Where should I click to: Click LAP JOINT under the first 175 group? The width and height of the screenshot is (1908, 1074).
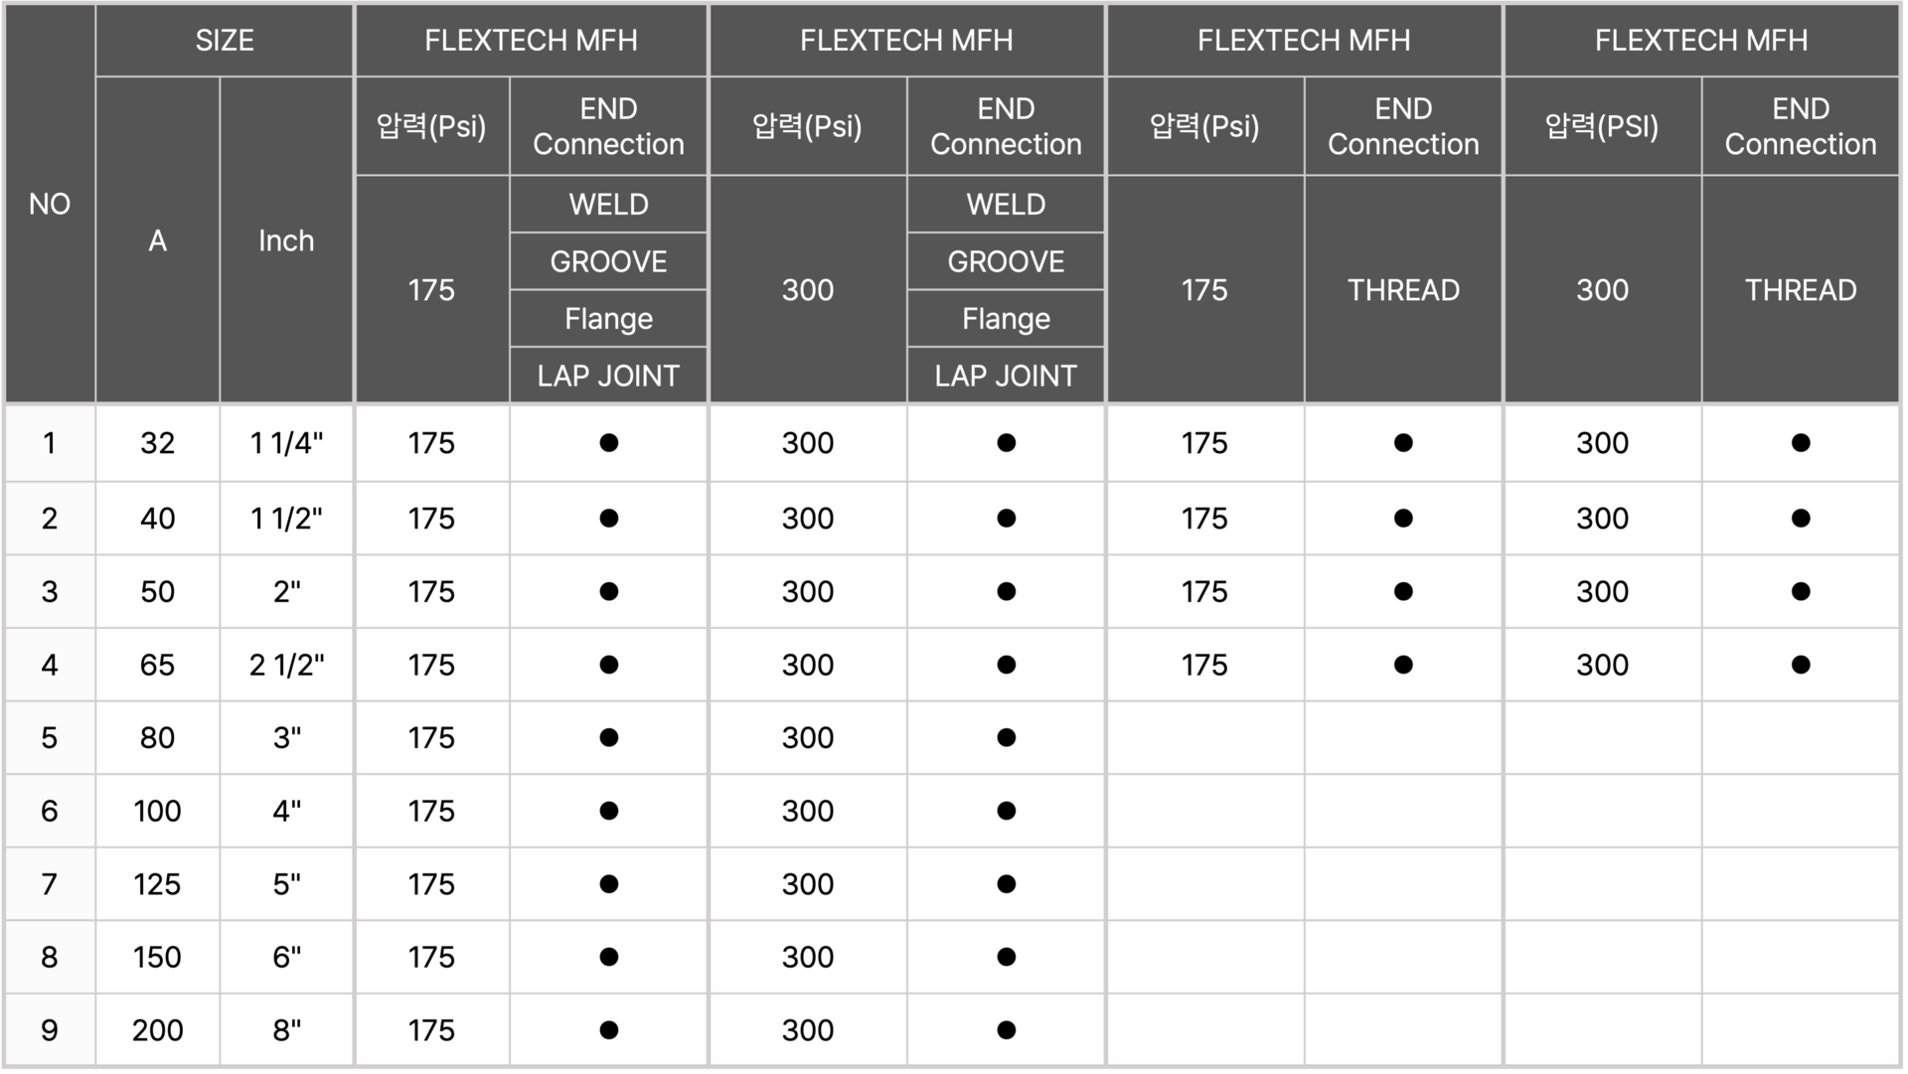pos(608,376)
